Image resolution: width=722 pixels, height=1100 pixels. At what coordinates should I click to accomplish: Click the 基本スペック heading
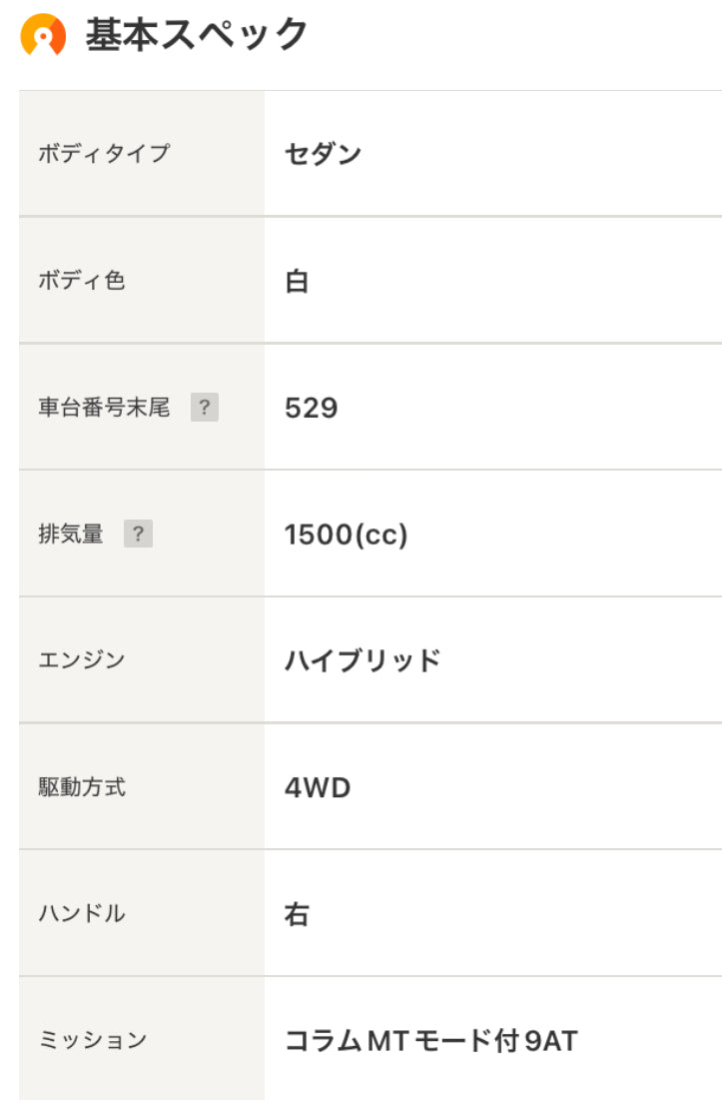tap(197, 34)
